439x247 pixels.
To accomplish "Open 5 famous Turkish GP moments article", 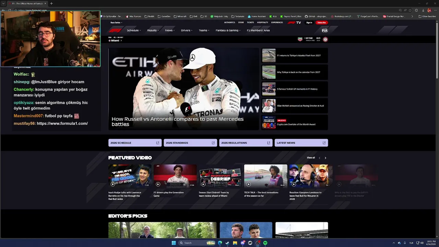I will point(295,89).
